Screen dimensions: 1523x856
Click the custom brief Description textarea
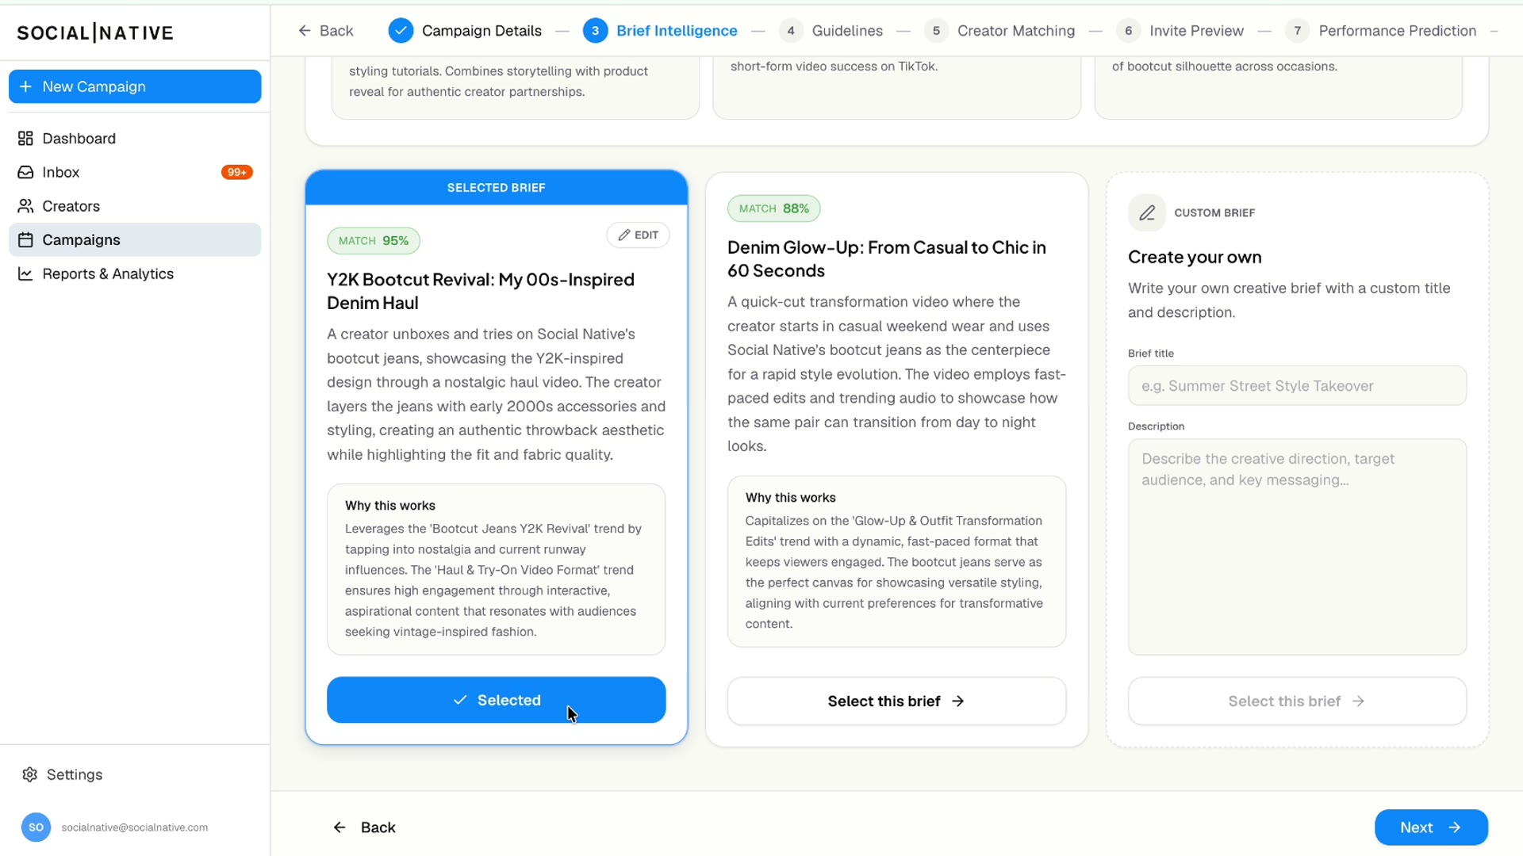point(1297,547)
